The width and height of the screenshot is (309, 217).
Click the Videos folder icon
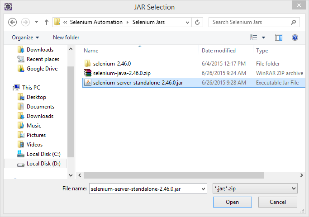[21, 145]
